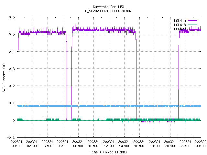Click the x-axis tick 200321 22:00

tap(185, 144)
